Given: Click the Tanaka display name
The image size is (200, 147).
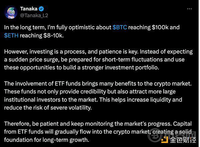Looking at the screenshot, I should 29,9.
